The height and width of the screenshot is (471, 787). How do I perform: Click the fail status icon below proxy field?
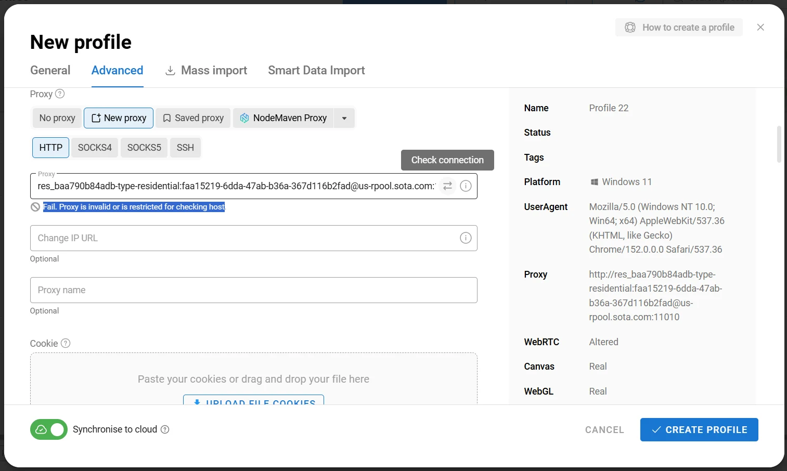pos(35,207)
